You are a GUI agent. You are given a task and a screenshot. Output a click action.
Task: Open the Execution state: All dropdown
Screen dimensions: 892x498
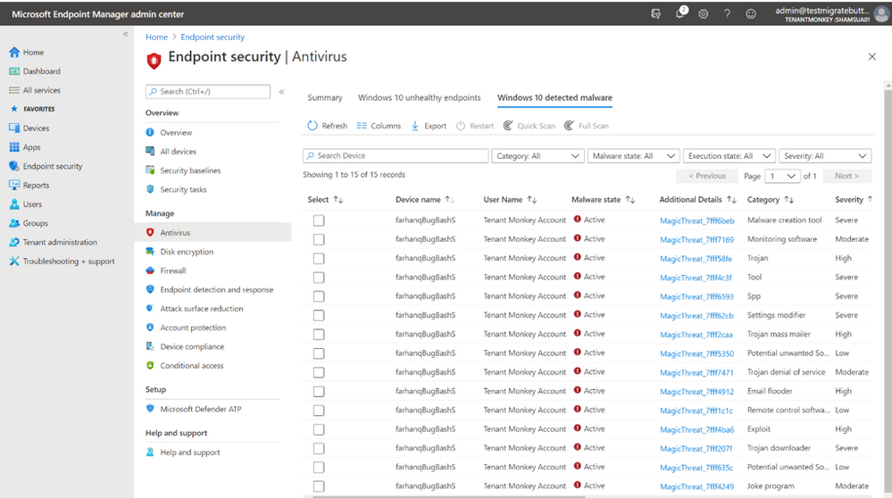tap(729, 156)
